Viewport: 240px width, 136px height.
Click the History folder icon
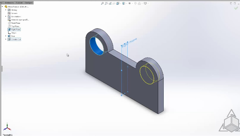click(x=9, y=10)
